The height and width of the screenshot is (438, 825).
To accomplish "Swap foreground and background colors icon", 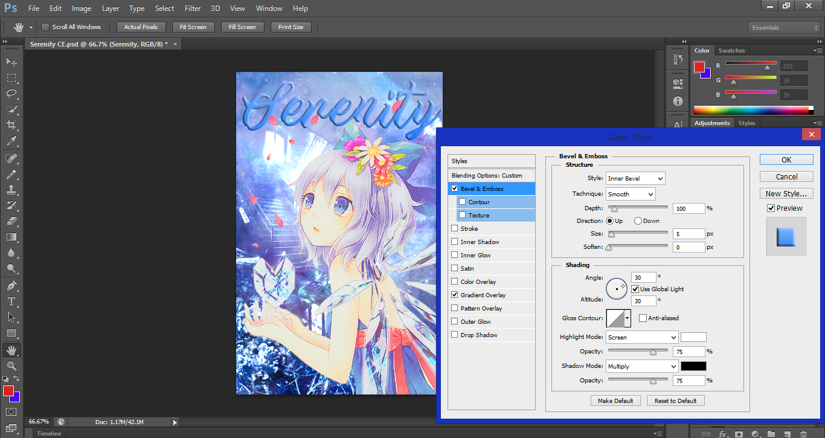I will tap(17, 379).
